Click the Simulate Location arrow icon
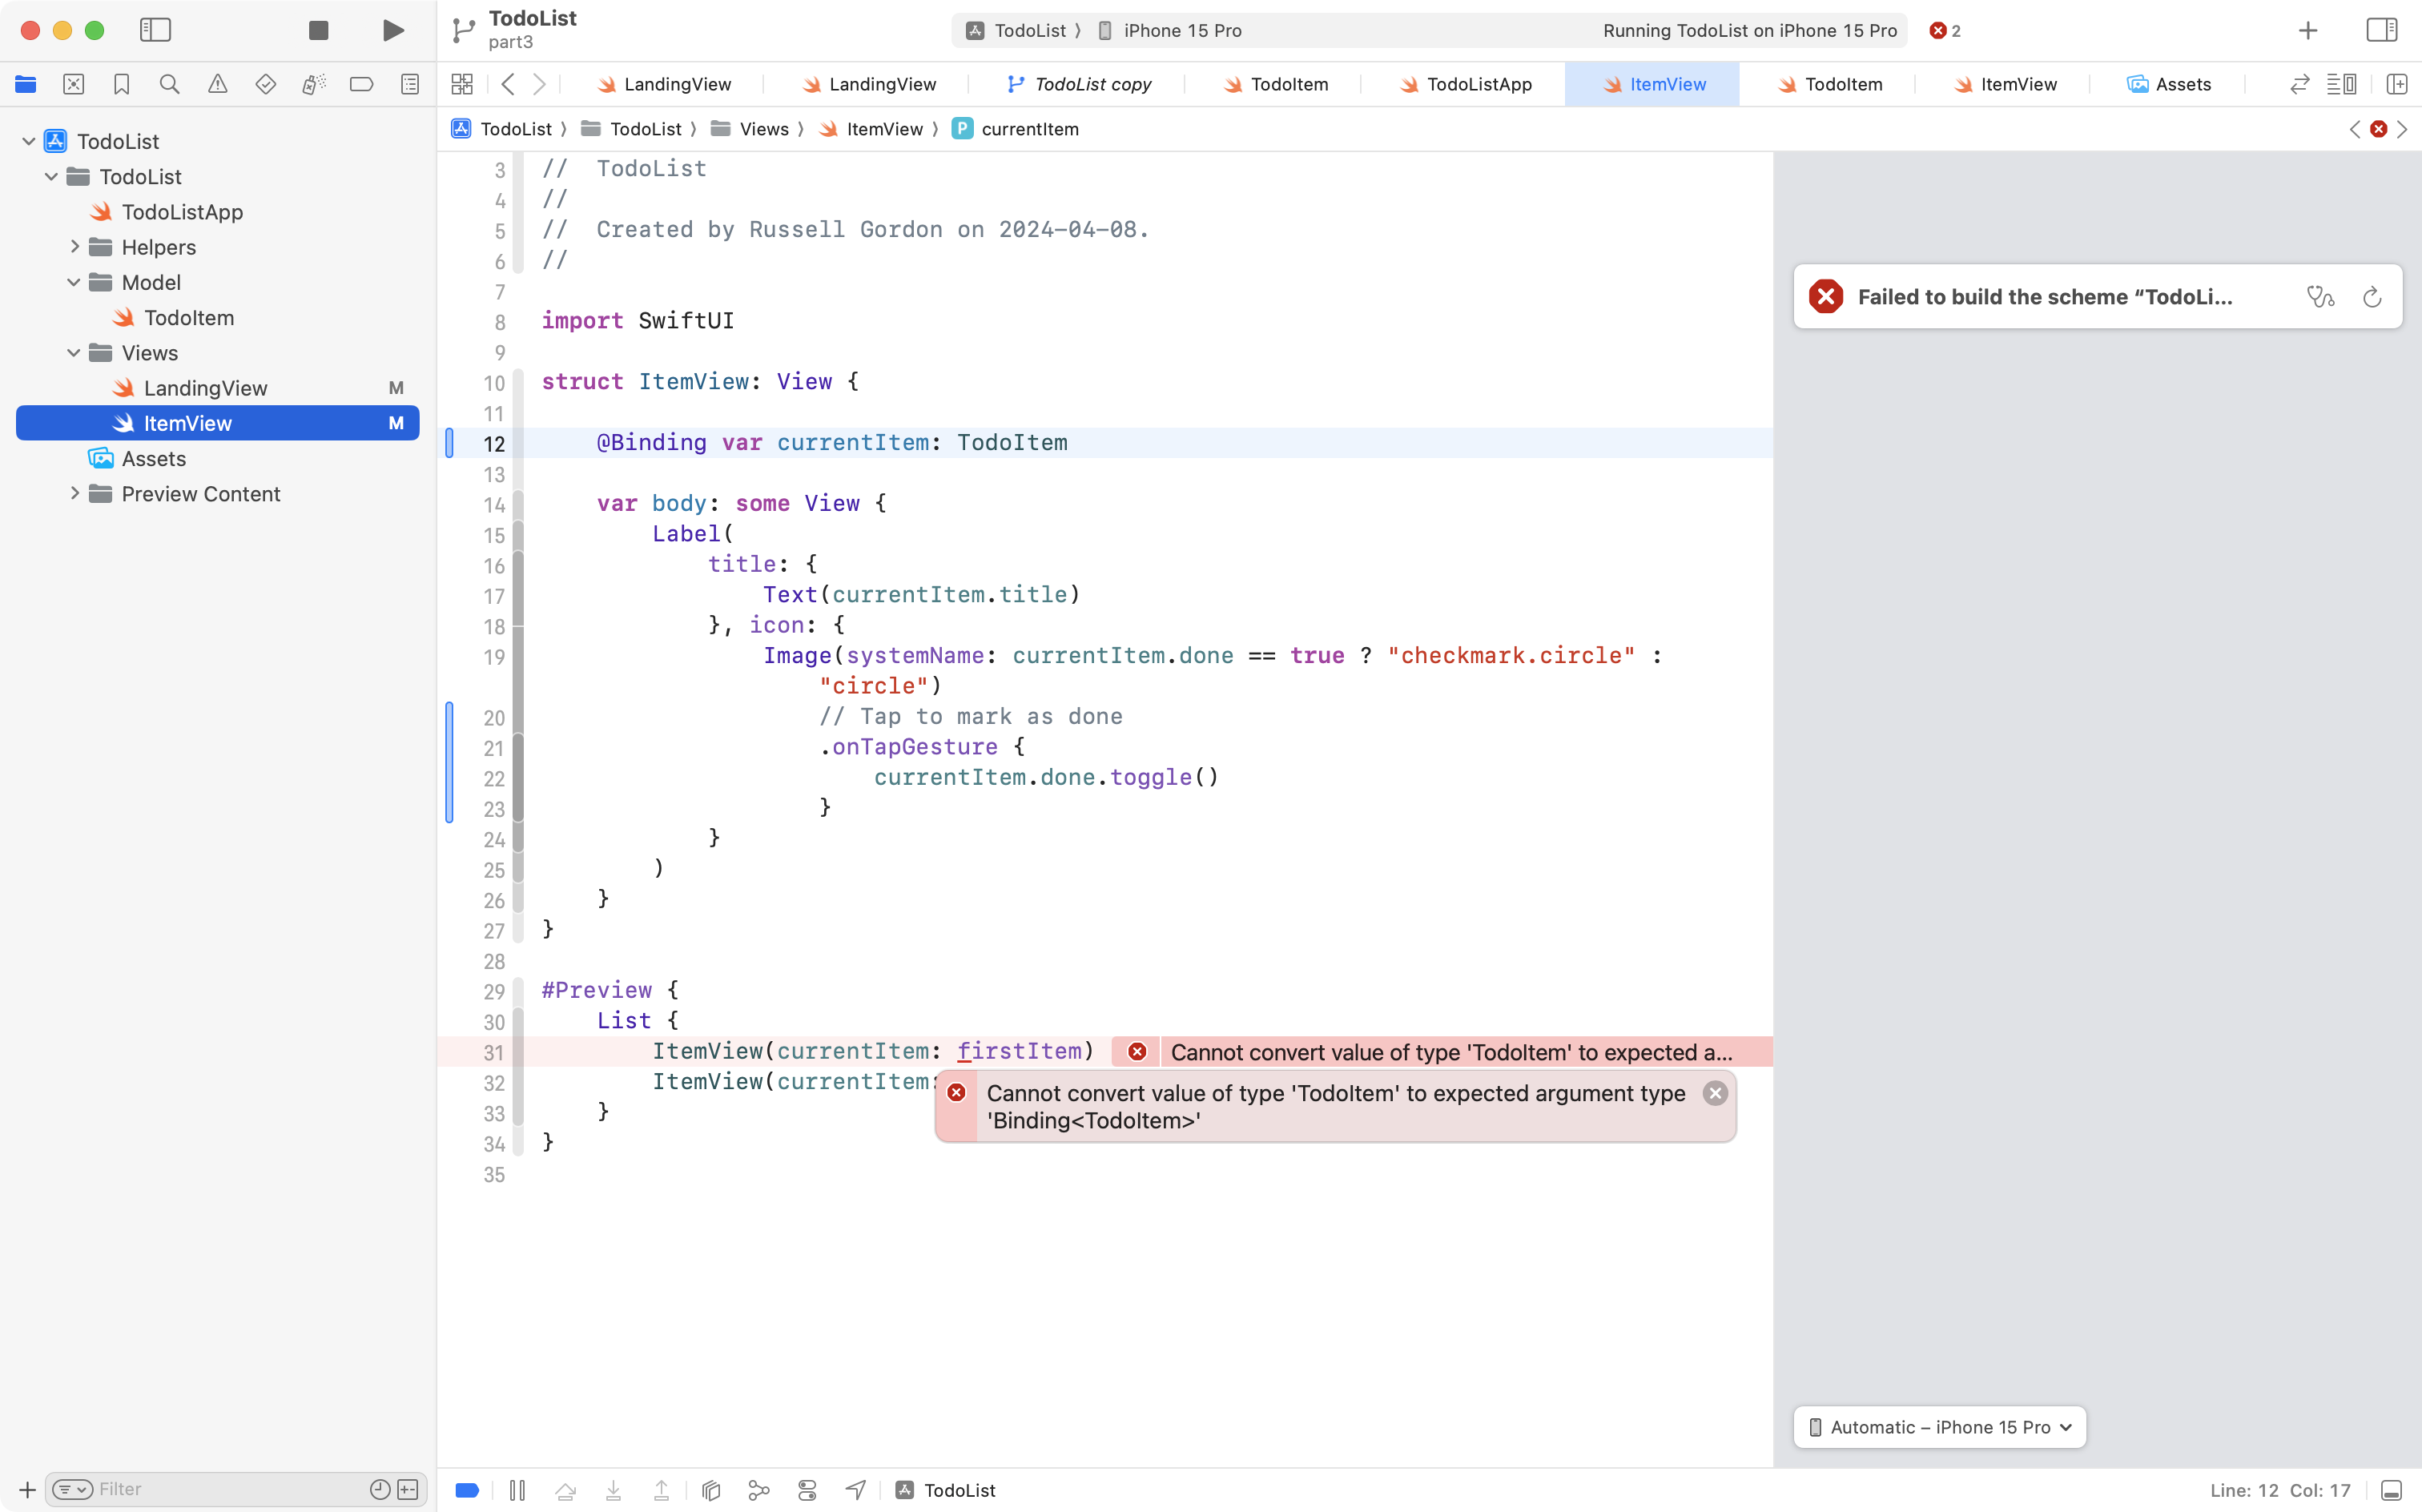This screenshot has height=1512, width=2422. [x=856, y=1490]
